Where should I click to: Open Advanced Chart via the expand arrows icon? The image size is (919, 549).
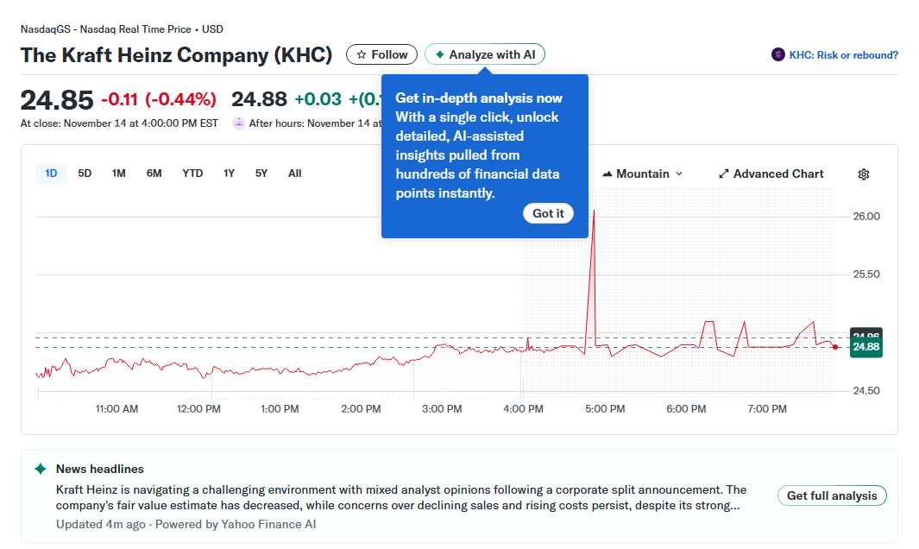tap(724, 174)
